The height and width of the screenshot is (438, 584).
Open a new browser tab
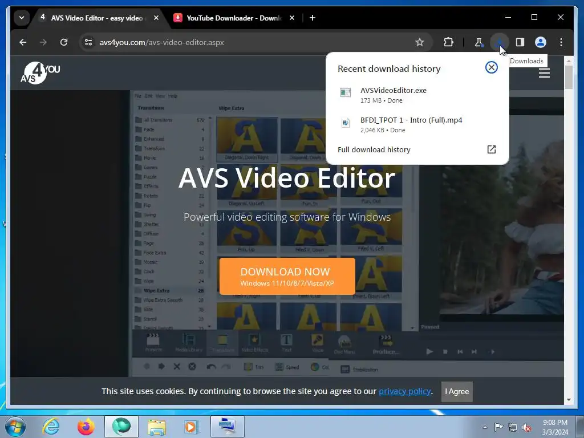point(313,18)
